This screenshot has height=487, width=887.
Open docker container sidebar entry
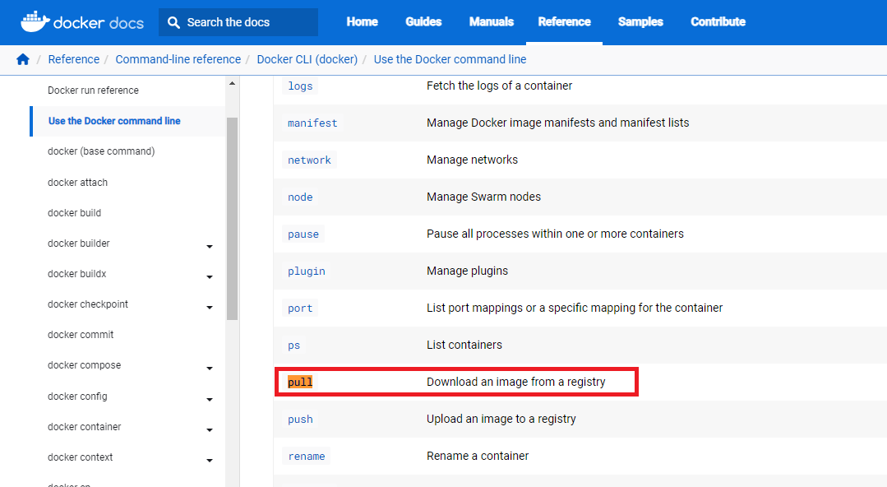point(85,427)
